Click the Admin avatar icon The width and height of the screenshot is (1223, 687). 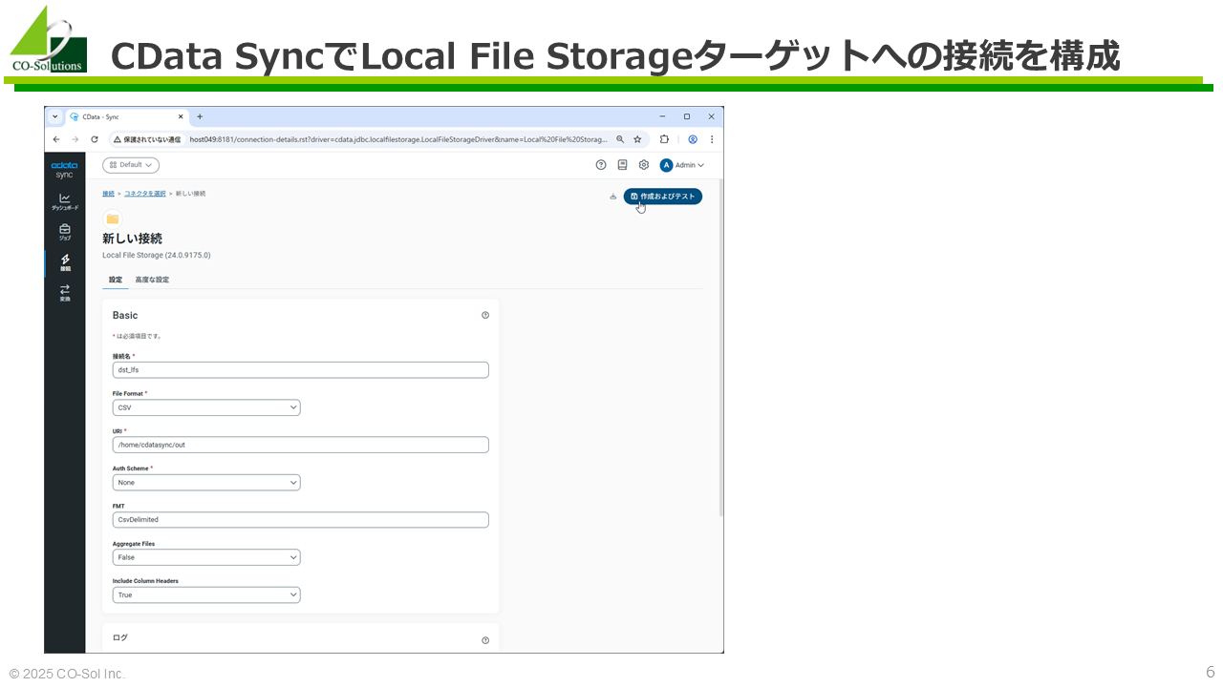pyautogui.click(x=667, y=165)
